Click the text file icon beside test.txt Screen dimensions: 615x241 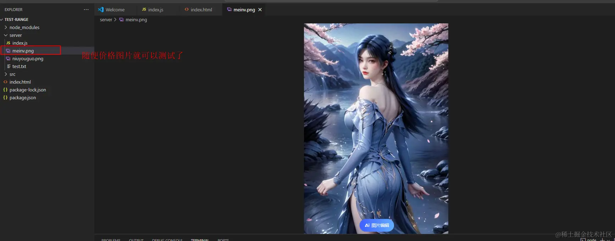click(9, 66)
